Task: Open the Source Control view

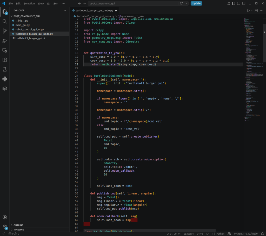Action: click(5, 31)
